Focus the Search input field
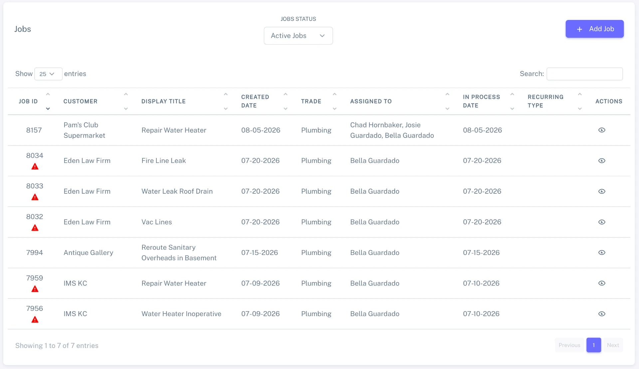Image resolution: width=639 pixels, height=369 pixels. point(584,74)
